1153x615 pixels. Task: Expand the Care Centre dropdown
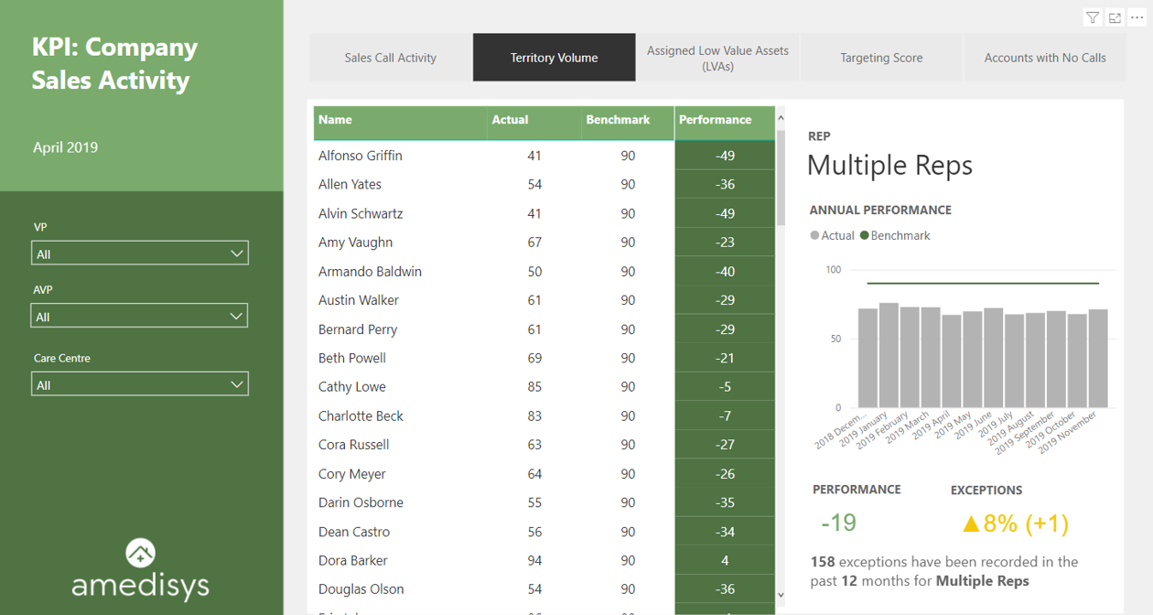point(236,384)
